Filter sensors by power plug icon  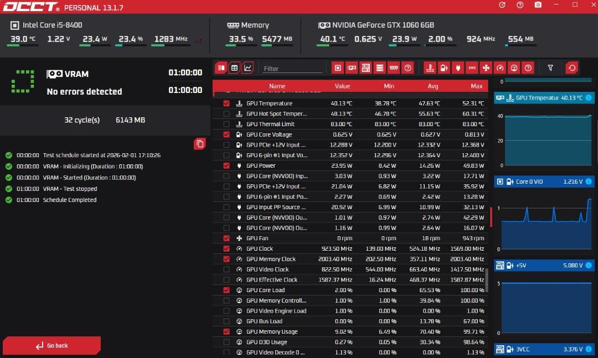tap(457, 68)
